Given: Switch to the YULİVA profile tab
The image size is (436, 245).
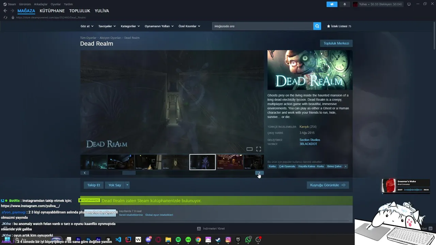Looking at the screenshot, I should [x=102, y=11].
